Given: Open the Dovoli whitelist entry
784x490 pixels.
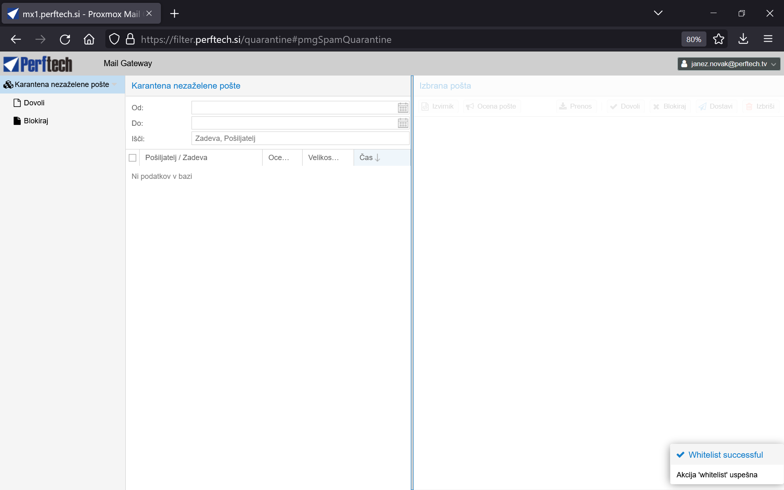Looking at the screenshot, I should 34,103.
